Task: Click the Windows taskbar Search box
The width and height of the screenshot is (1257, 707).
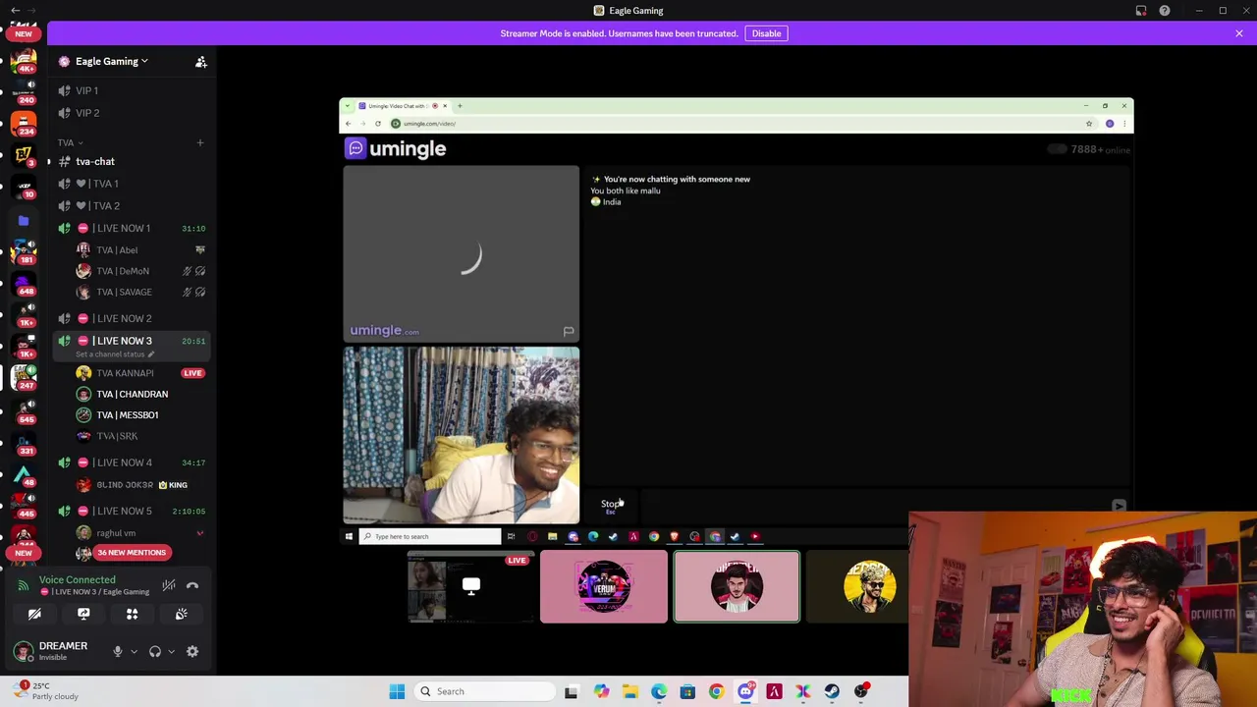Action: 483,691
